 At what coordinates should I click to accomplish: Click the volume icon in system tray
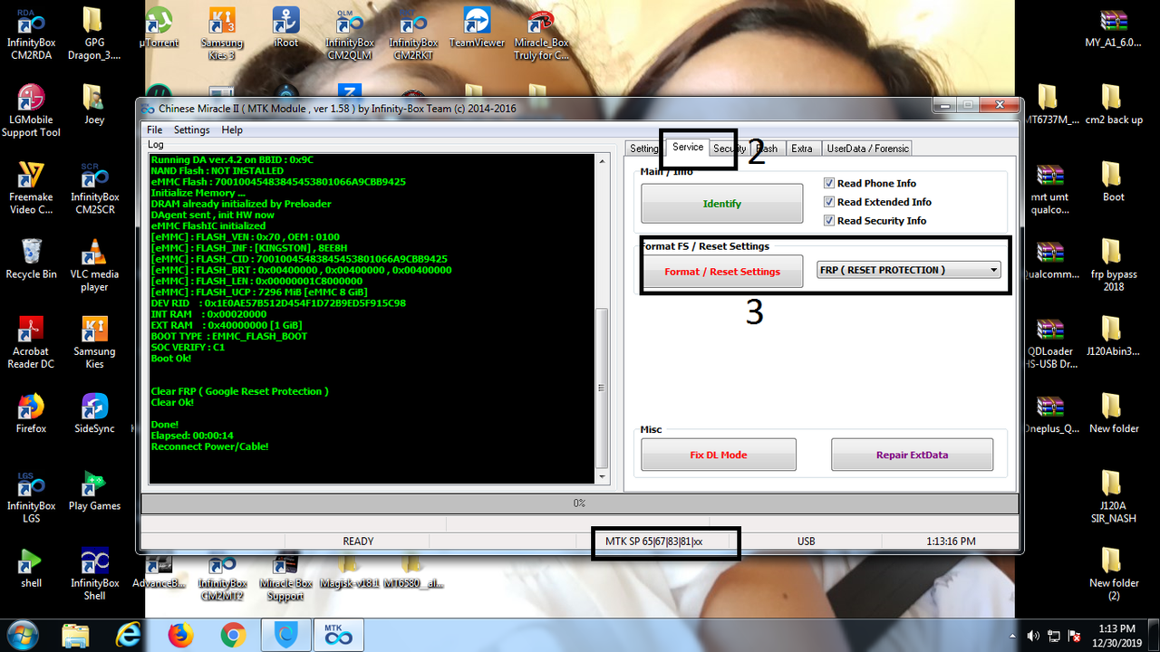tap(1033, 636)
